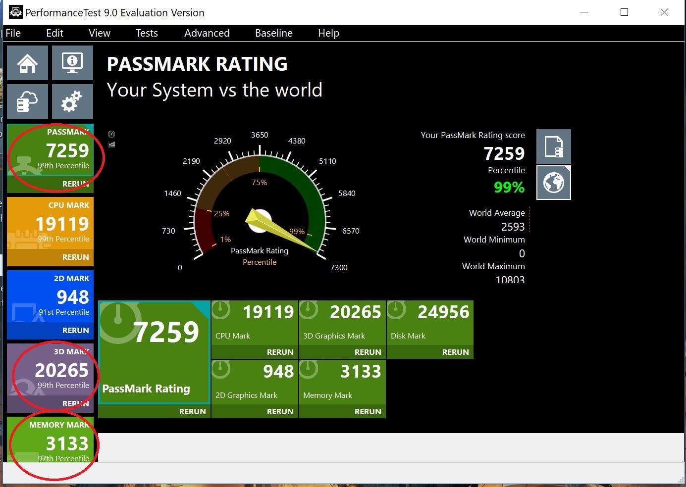Open the Memory Mark 3133 result tile

click(342, 382)
